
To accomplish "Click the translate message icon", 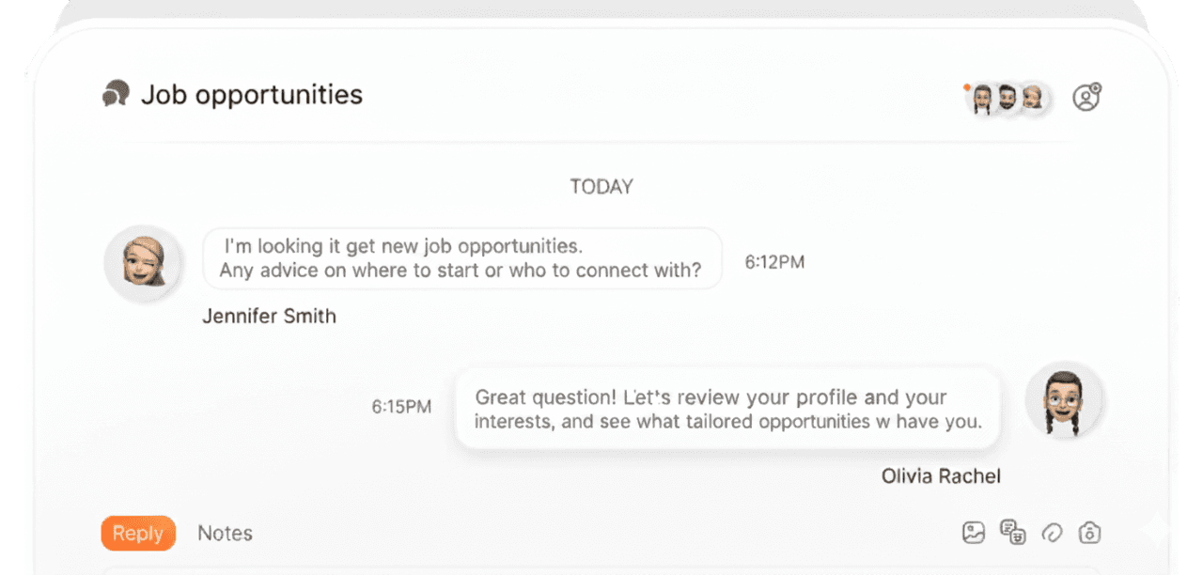I will point(1012,533).
